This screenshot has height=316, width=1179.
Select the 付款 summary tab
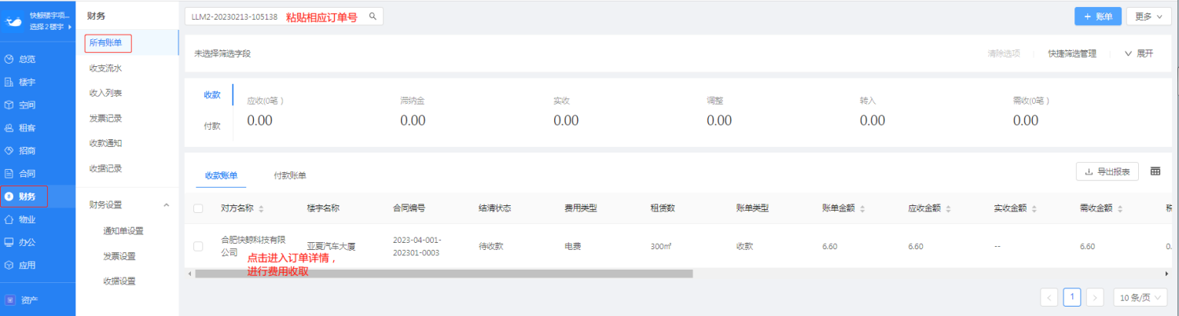click(x=211, y=125)
